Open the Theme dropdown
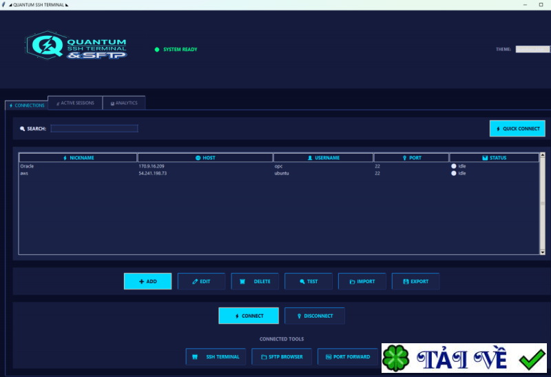This screenshot has height=377, width=551. tap(532, 49)
